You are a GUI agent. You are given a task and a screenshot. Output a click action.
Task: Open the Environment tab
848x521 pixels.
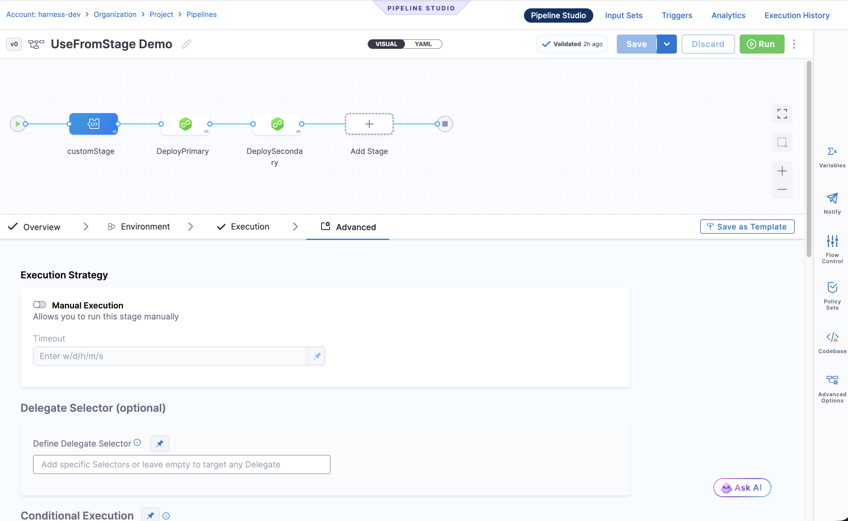[x=139, y=227]
